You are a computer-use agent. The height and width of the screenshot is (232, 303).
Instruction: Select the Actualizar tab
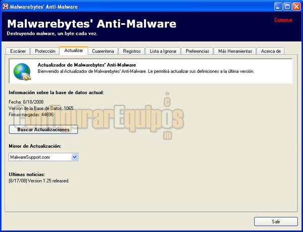point(74,51)
